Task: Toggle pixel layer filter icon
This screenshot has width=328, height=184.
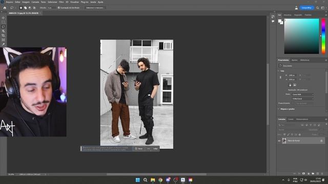Action: (302, 125)
